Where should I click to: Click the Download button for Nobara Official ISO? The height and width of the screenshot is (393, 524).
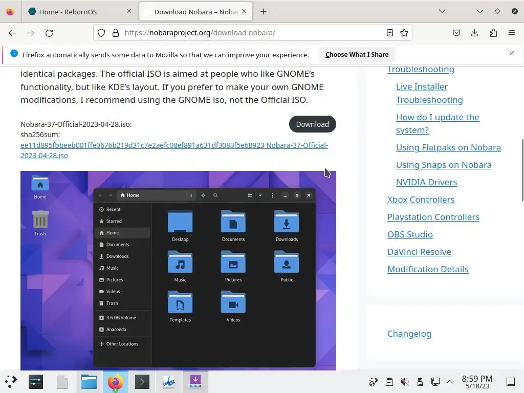point(313,124)
